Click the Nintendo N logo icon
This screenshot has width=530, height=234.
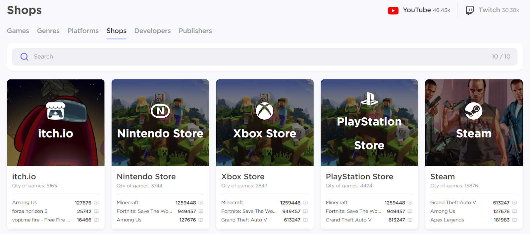[x=160, y=111]
